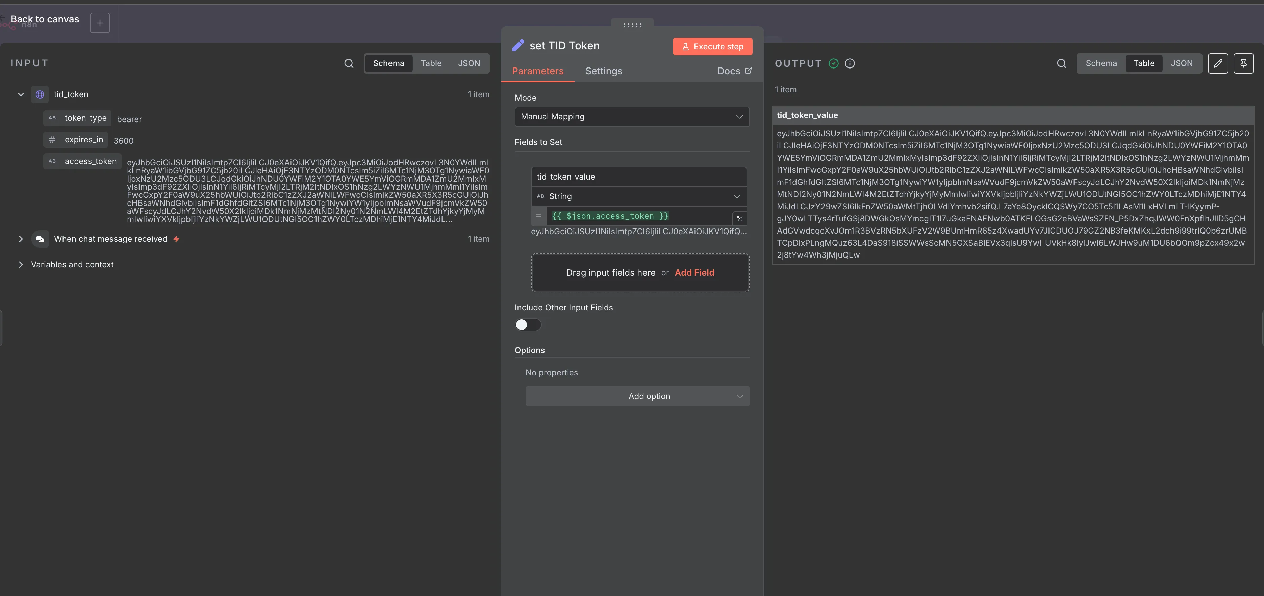Click the tid_token_value name input field

pyautogui.click(x=639, y=177)
